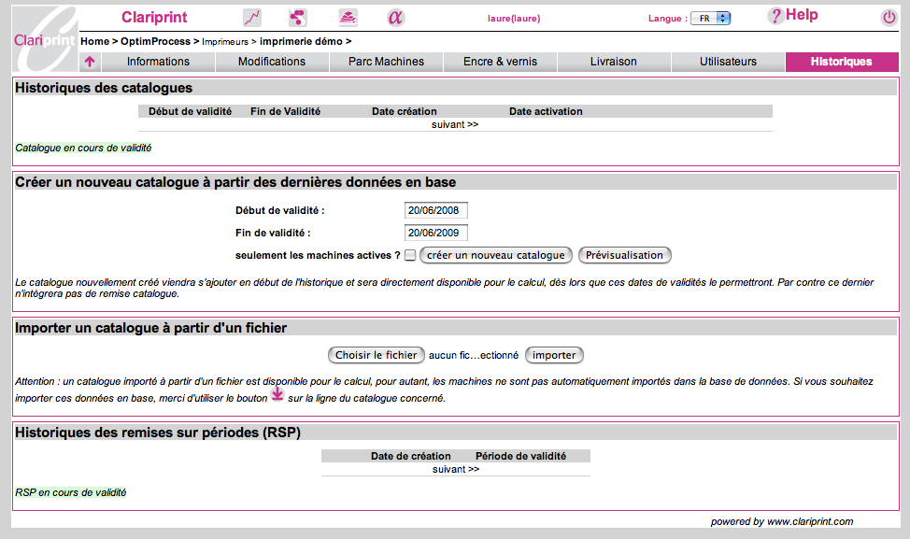Select the Utilisateurs tab
The image size is (910, 539).
(x=728, y=63)
